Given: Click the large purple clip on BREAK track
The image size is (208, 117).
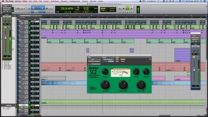Looking at the screenshot, I should pos(182,55).
